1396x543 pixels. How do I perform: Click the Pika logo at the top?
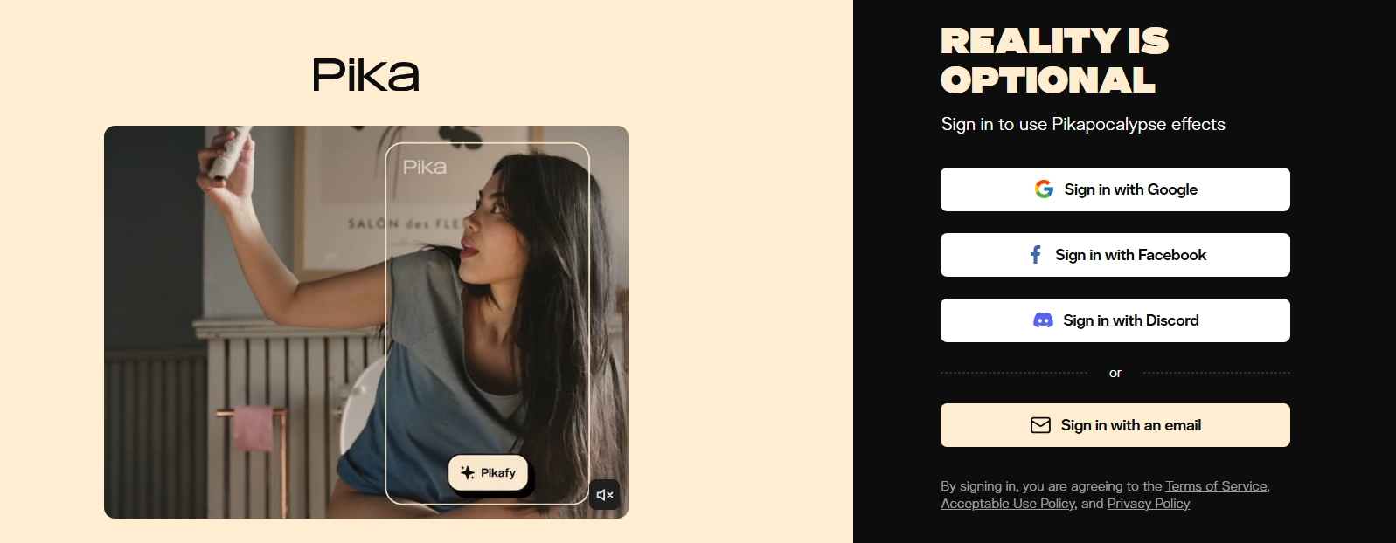click(x=366, y=75)
